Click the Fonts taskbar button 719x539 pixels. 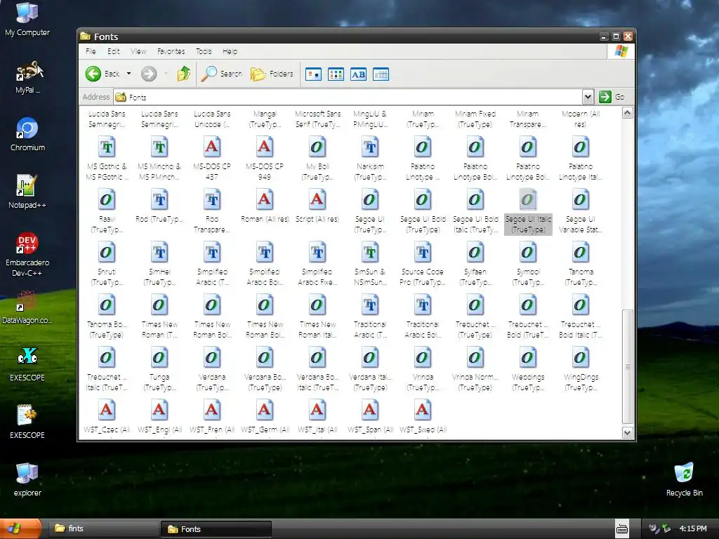(216, 529)
